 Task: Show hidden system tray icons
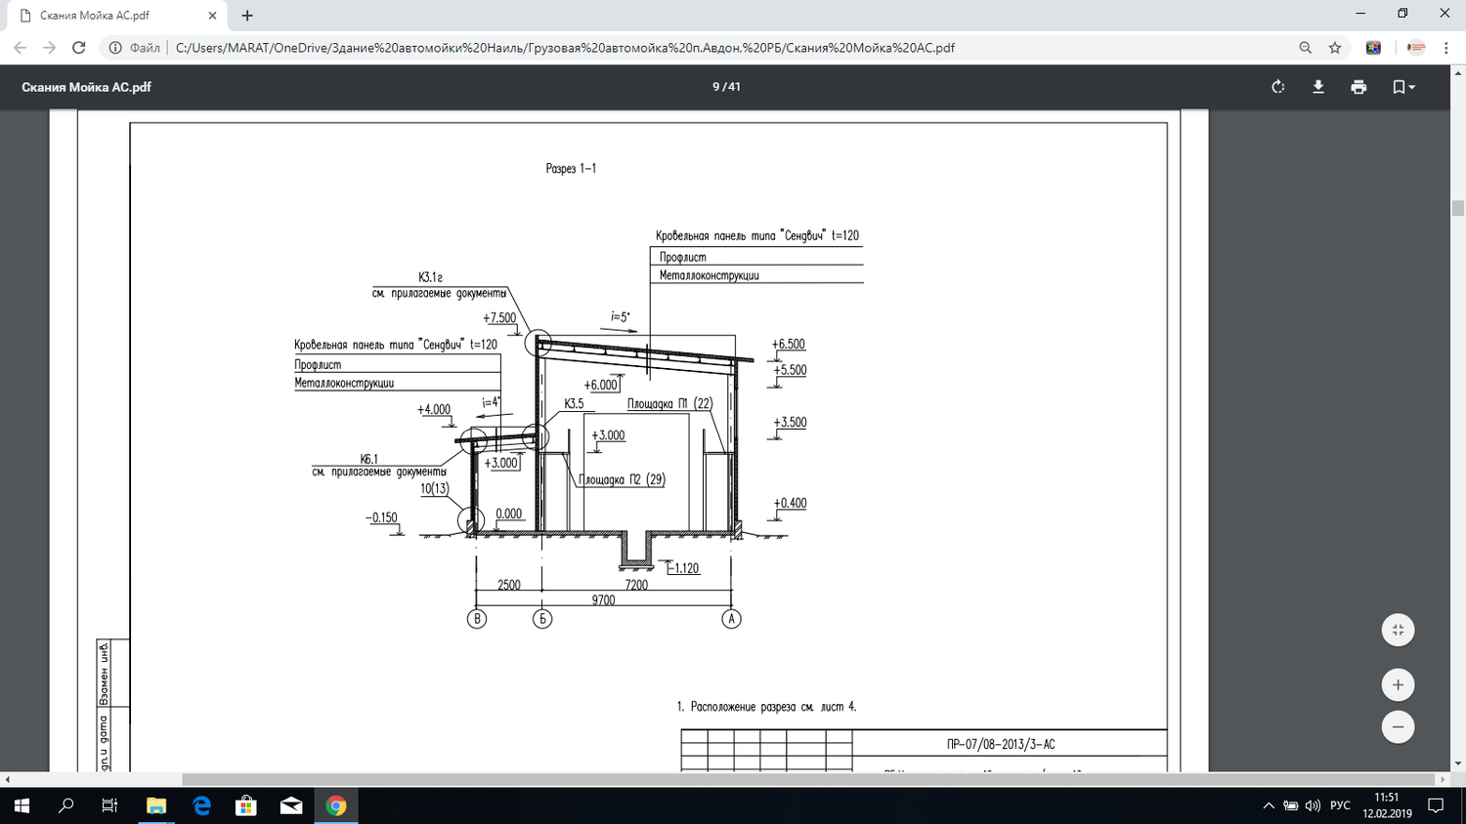click(1269, 805)
